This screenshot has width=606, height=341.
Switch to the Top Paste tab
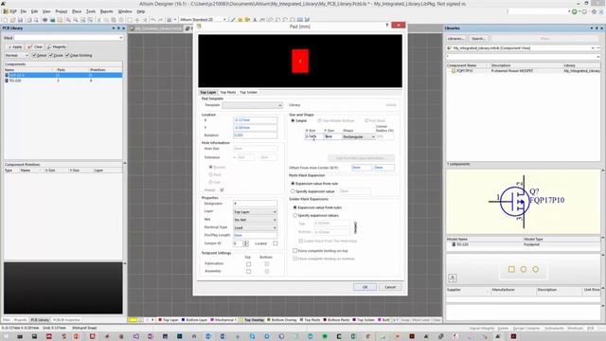[227, 93]
